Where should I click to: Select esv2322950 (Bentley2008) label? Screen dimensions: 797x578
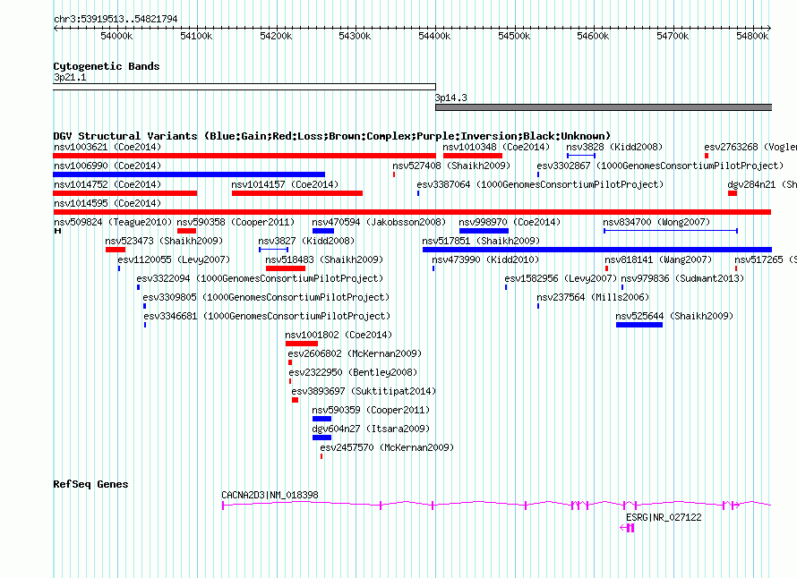point(353,373)
